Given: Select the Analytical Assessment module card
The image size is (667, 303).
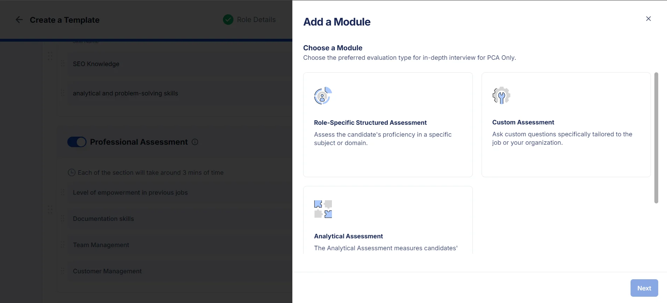Looking at the screenshot, I should coord(388,220).
